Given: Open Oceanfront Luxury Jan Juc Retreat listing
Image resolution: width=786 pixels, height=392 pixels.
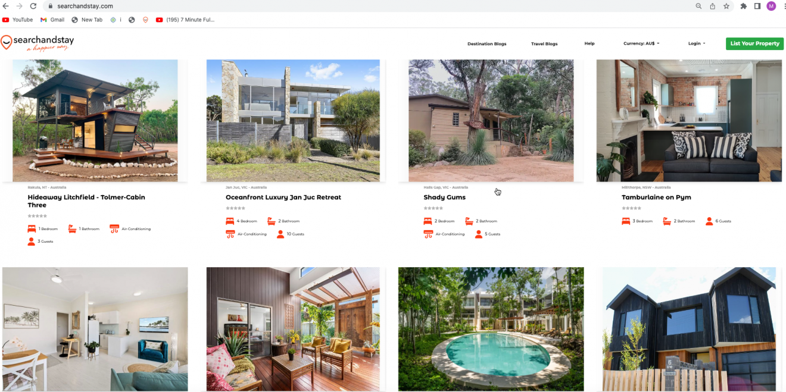Looking at the screenshot, I should [x=283, y=197].
